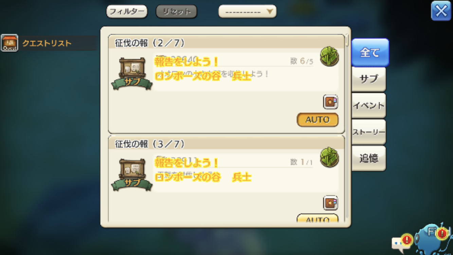Viewport: 453px width, 255px height.
Task: Open the 追憶 tab
Action: [369, 158]
